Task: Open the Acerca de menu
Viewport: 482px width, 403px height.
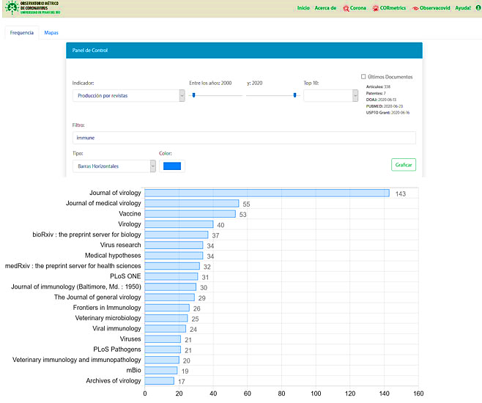Action: tap(325, 8)
